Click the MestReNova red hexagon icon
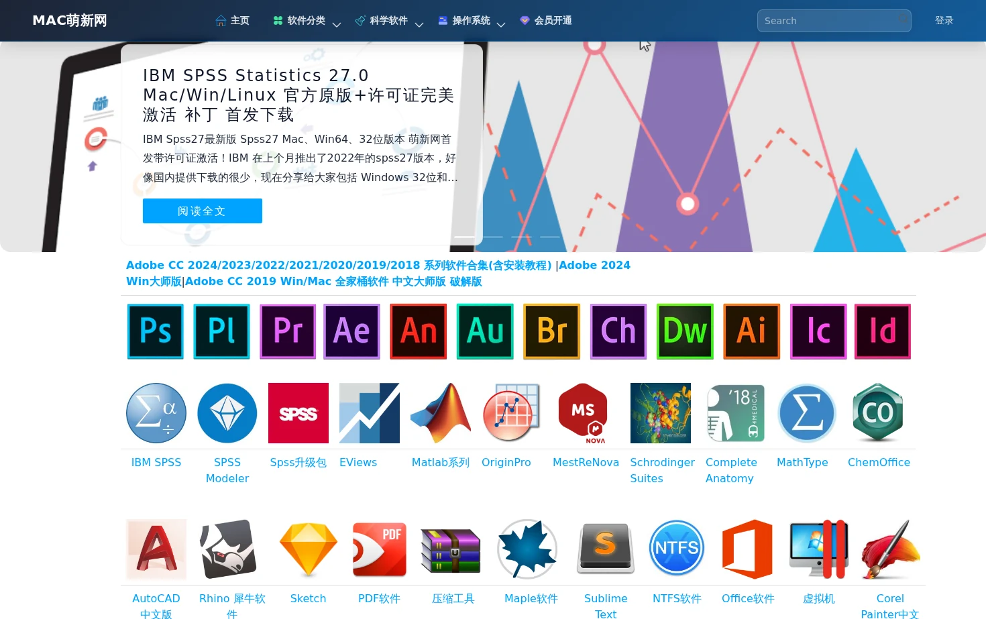 (x=583, y=413)
